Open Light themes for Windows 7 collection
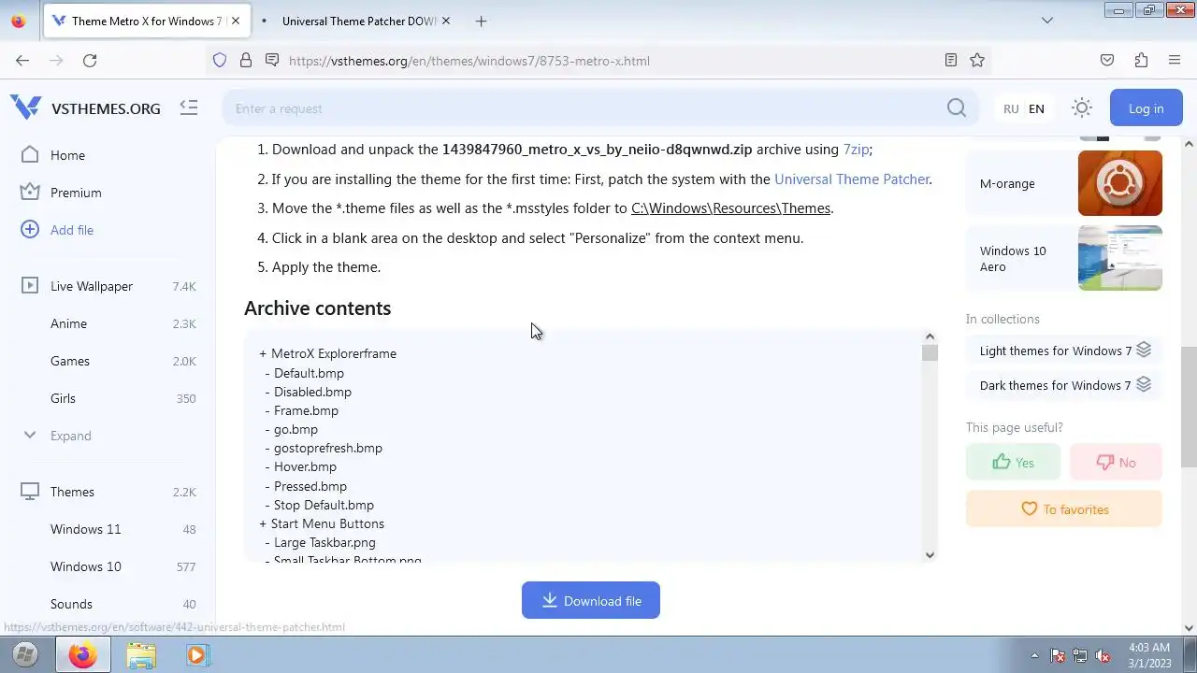This screenshot has height=673, width=1197. click(1064, 351)
